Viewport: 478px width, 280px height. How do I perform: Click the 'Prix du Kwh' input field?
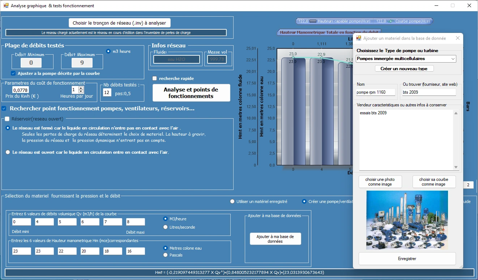click(x=20, y=90)
